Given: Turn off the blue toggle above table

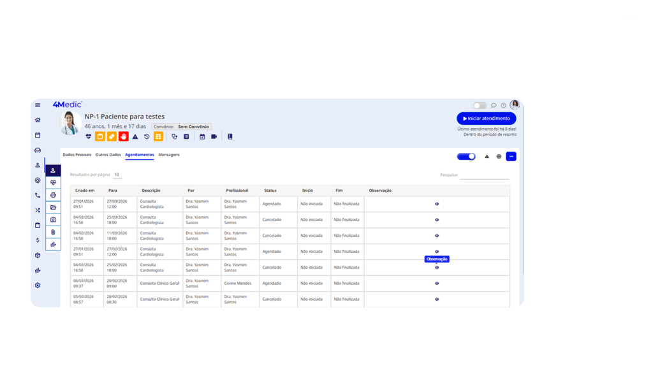Looking at the screenshot, I should (x=466, y=156).
